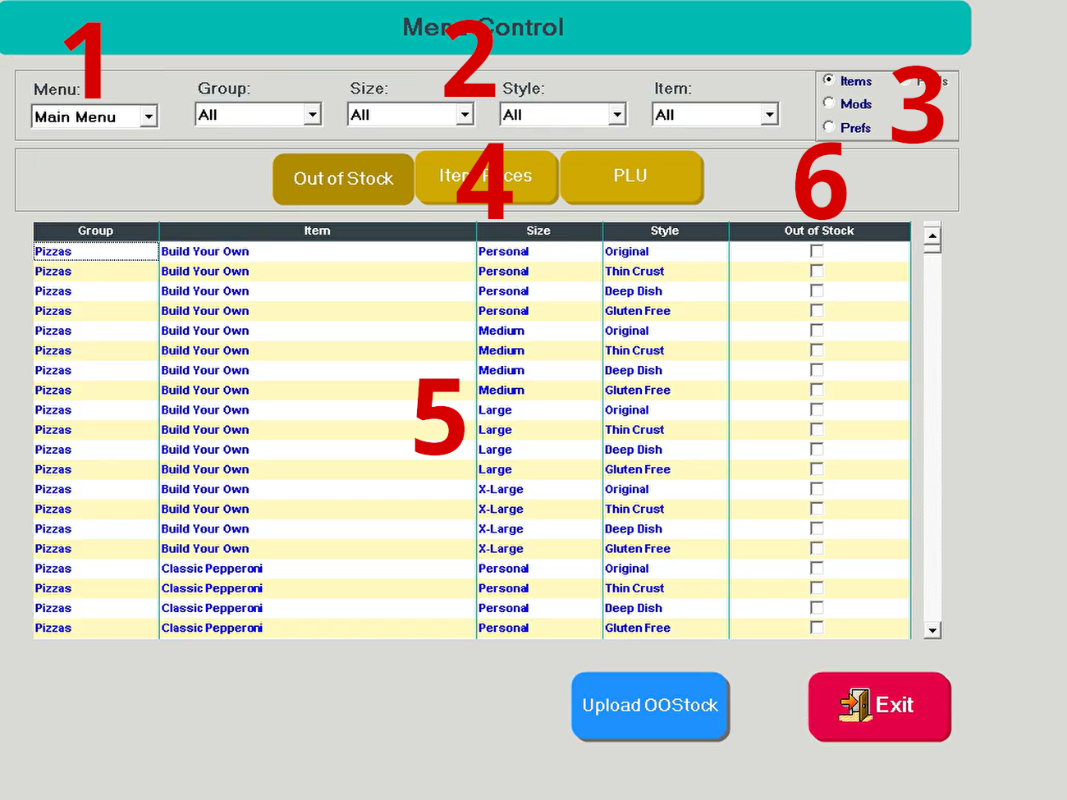Tick Out of Stock for Build Your Own Medium Gluten Free
This screenshot has width=1067, height=800.
tap(817, 390)
